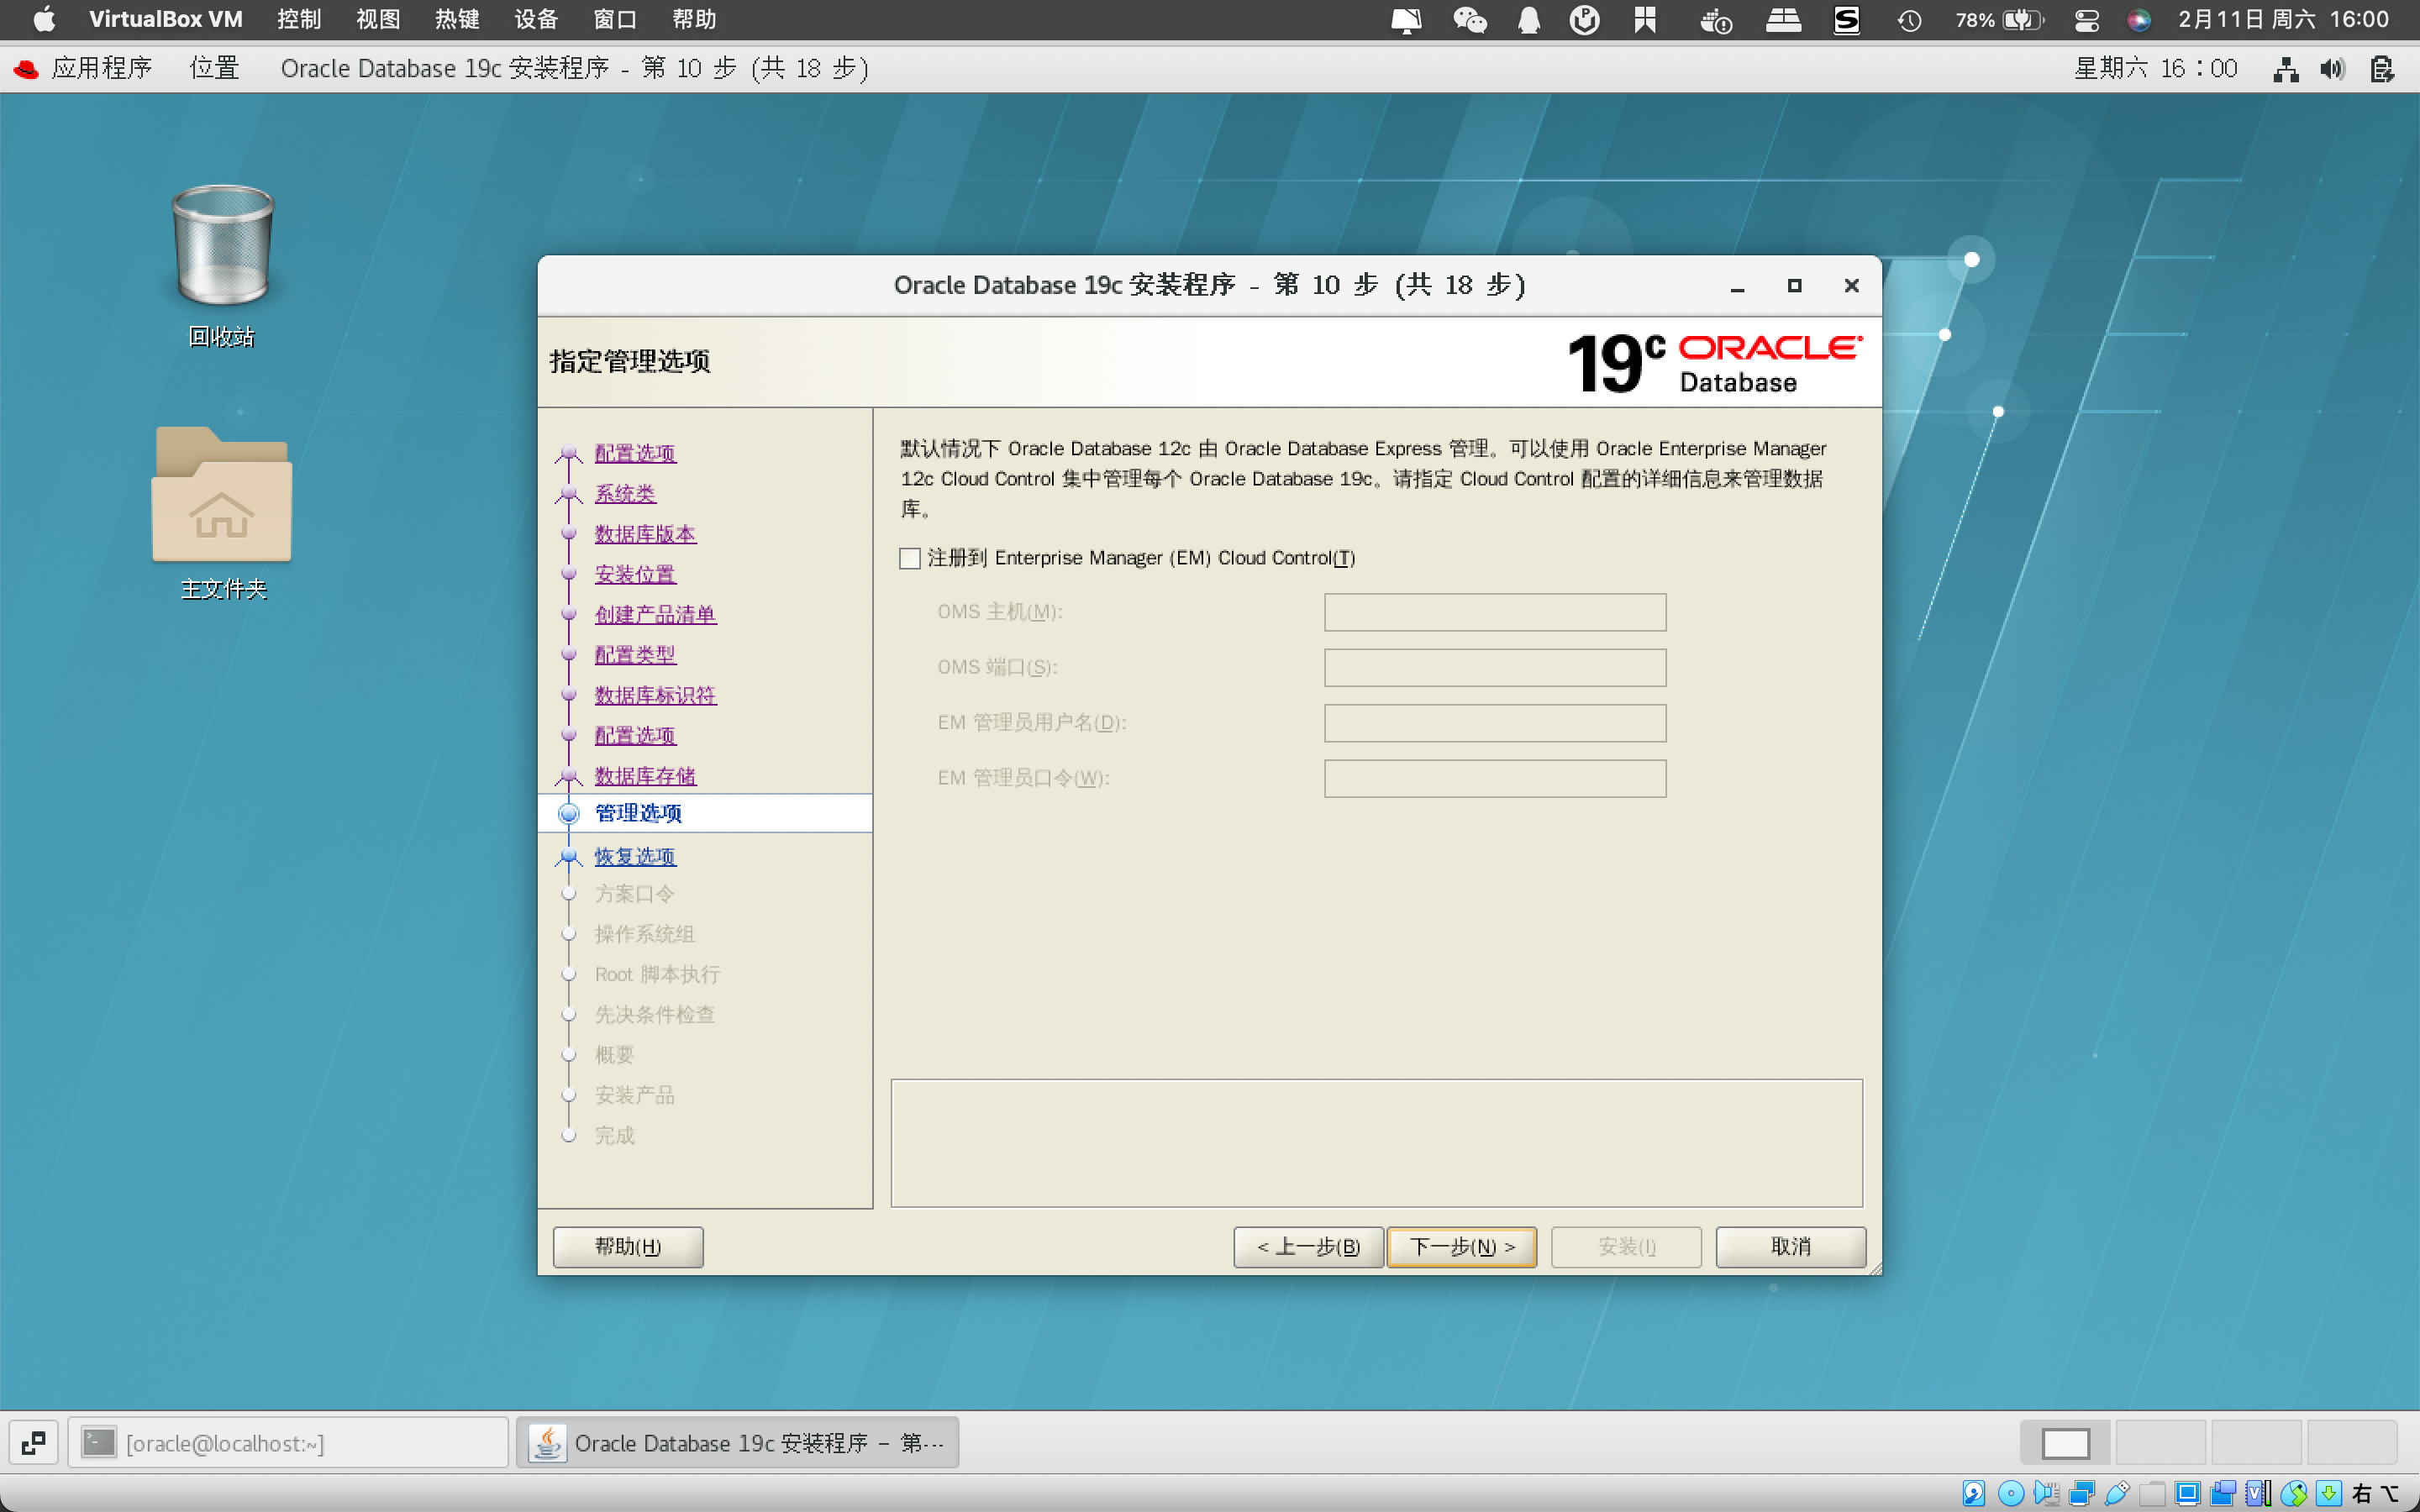Click the keyboard capture green arrow icon
The image size is (2420, 1512).
(x=2328, y=1493)
